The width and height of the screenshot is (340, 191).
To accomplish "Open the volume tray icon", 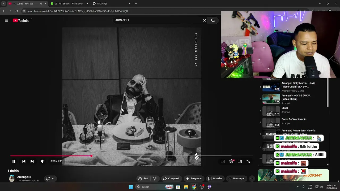I will click(x=321, y=187).
